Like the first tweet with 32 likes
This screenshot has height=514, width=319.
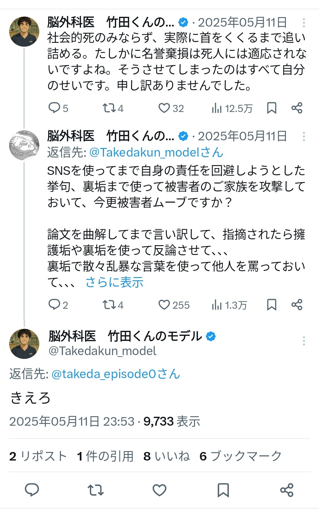(164, 108)
